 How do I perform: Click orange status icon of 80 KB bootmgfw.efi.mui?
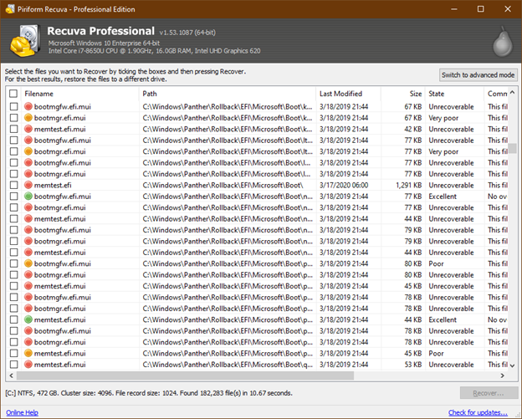(x=28, y=263)
